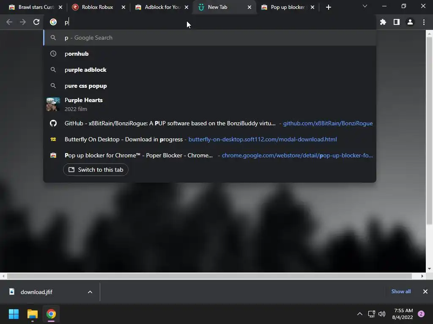Click the vertical scrollbar up arrow
This screenshot has height=324, width=433.
click(x=429, y=34)
